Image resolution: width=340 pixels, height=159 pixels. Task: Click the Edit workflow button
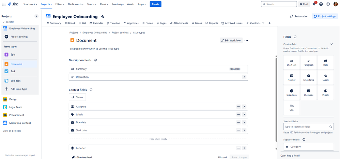point(231,40)
